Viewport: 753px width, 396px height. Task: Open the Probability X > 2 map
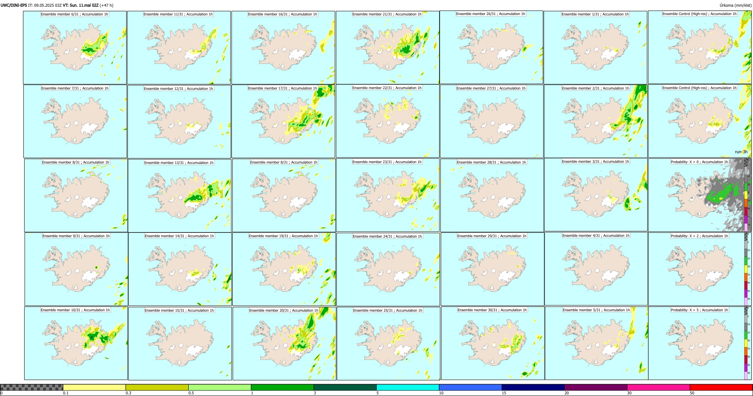coord(700,269)
